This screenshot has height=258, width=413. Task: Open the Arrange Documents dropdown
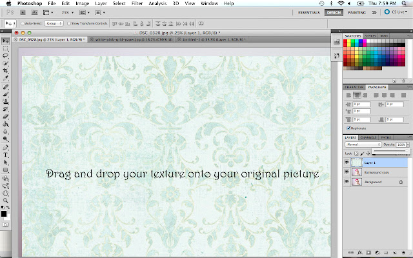click(x=85, y=12)
